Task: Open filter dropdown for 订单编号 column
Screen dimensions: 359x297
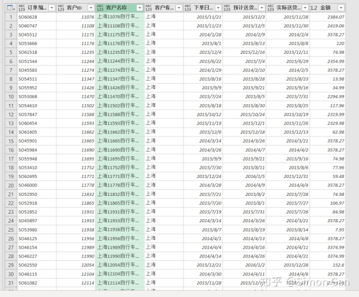Action: (52, 8)
